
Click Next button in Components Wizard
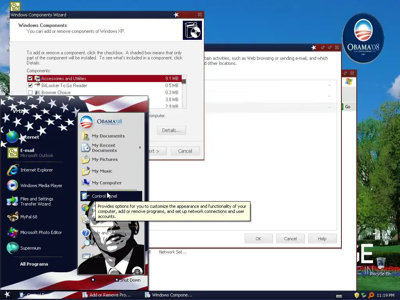[x=157, y=151]
